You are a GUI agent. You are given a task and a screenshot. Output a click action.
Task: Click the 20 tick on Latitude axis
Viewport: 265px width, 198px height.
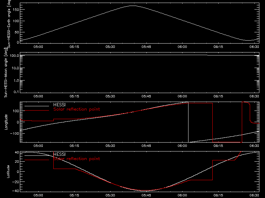coord(17,161)
